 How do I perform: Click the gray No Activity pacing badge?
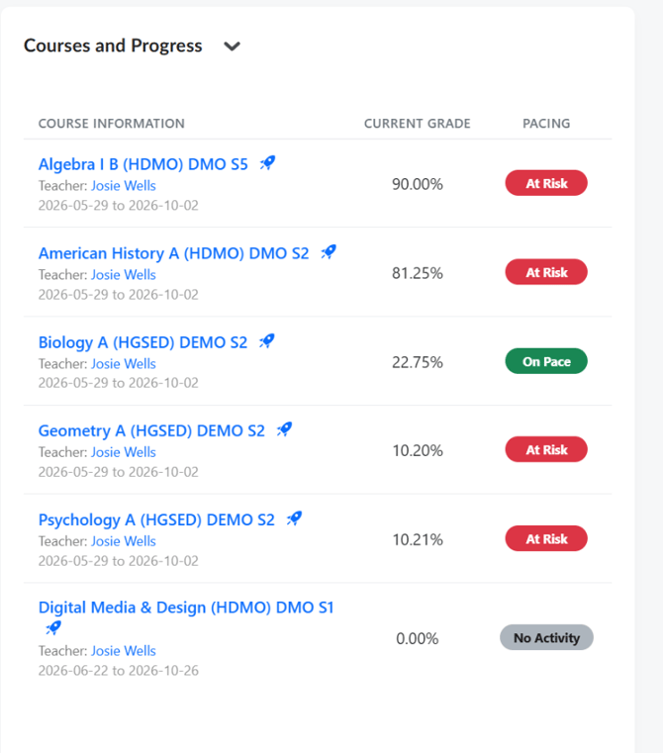click(x=547, y=637)
